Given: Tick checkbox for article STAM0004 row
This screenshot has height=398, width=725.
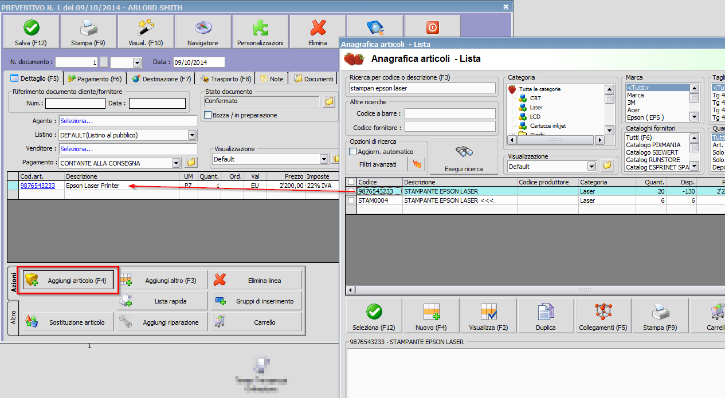Looking at the screenshot, I should [x=351, y=200].
